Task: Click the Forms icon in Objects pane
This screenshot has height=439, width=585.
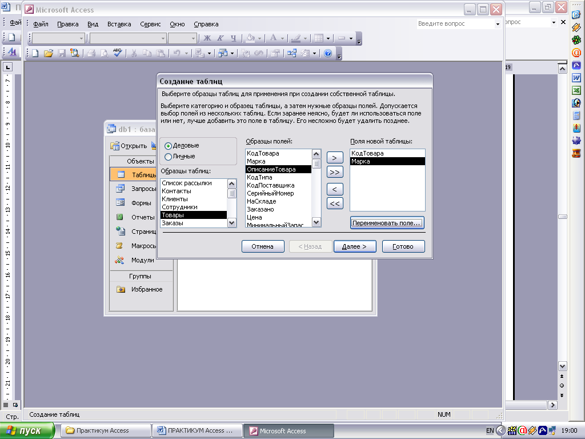Action: pyautogui.click(x=120, y=203)
